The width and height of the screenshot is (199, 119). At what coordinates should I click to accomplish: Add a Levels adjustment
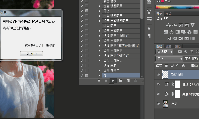(x=175, y=25)
